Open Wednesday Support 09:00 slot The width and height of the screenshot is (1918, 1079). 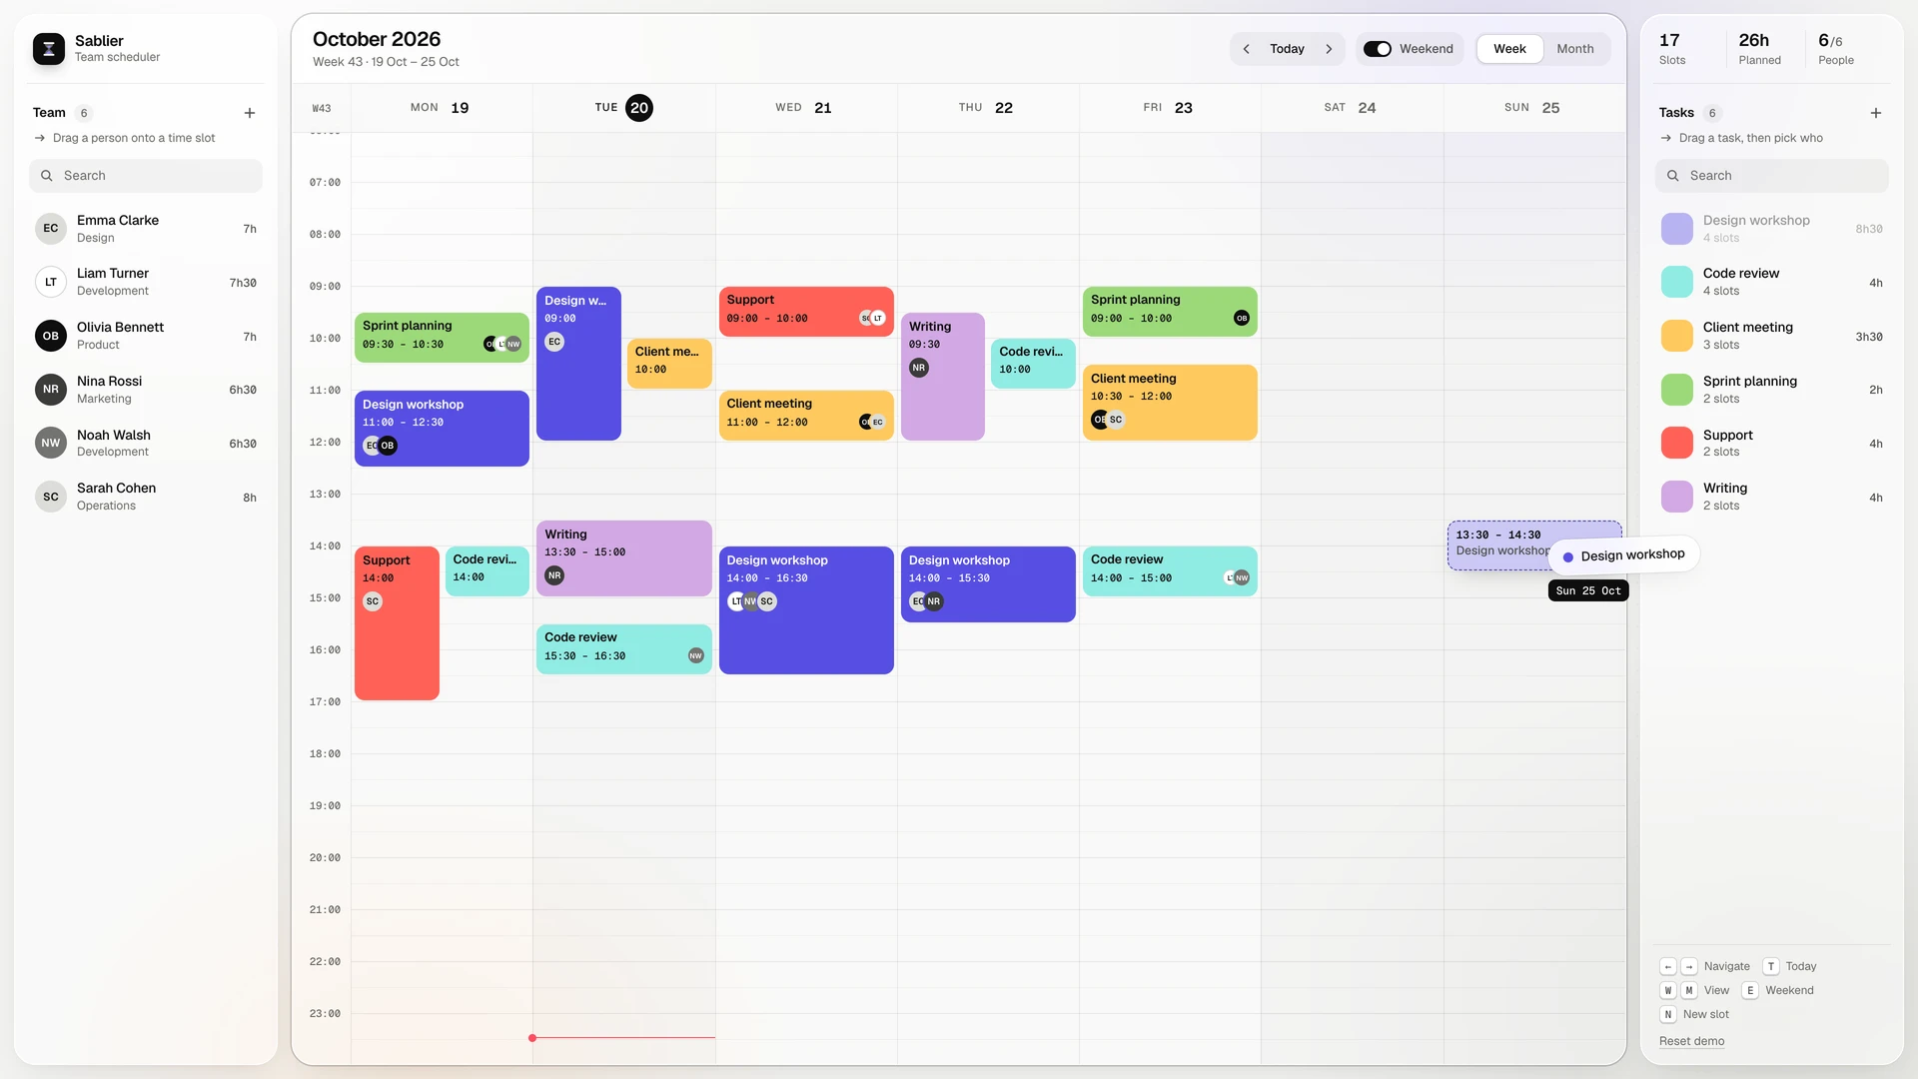(806, 312)
